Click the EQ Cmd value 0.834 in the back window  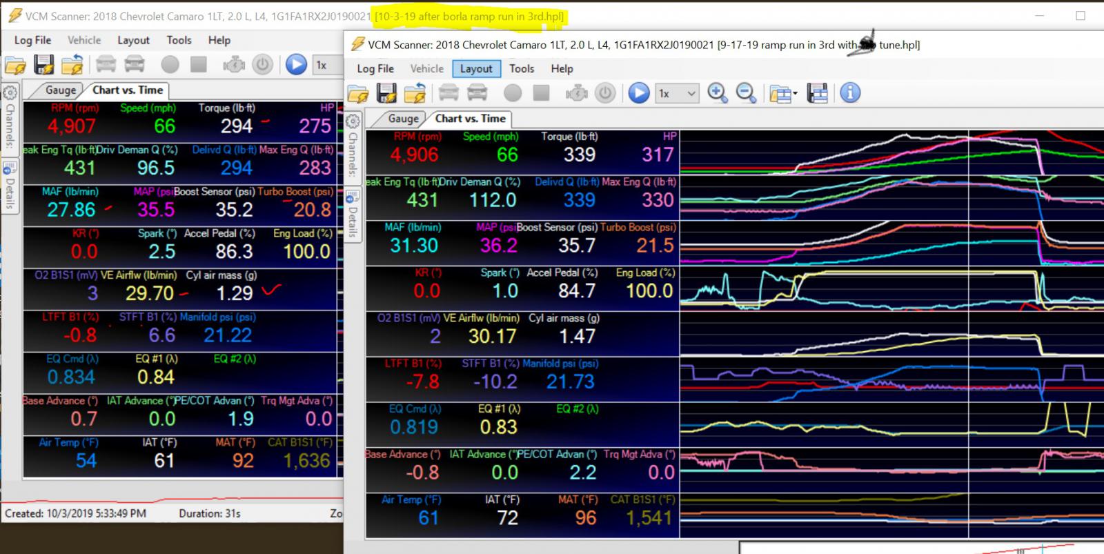71,377
